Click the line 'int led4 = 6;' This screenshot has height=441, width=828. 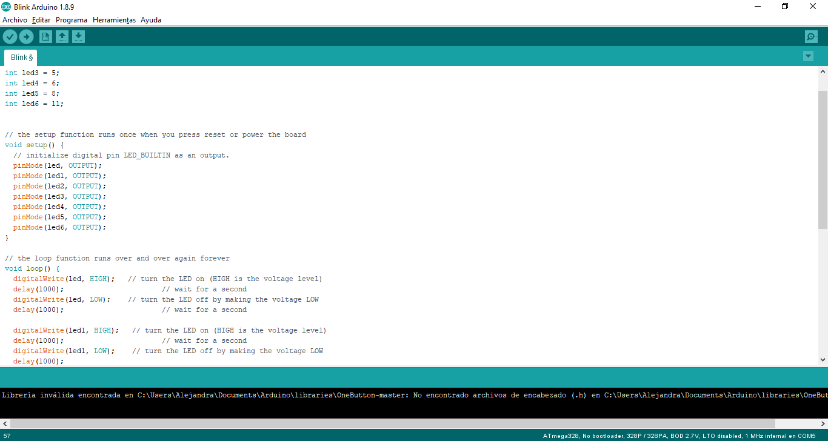click(32, 83)
